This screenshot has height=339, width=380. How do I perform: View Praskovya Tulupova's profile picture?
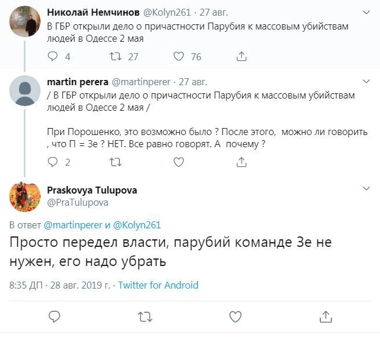(x=25, y=196)
